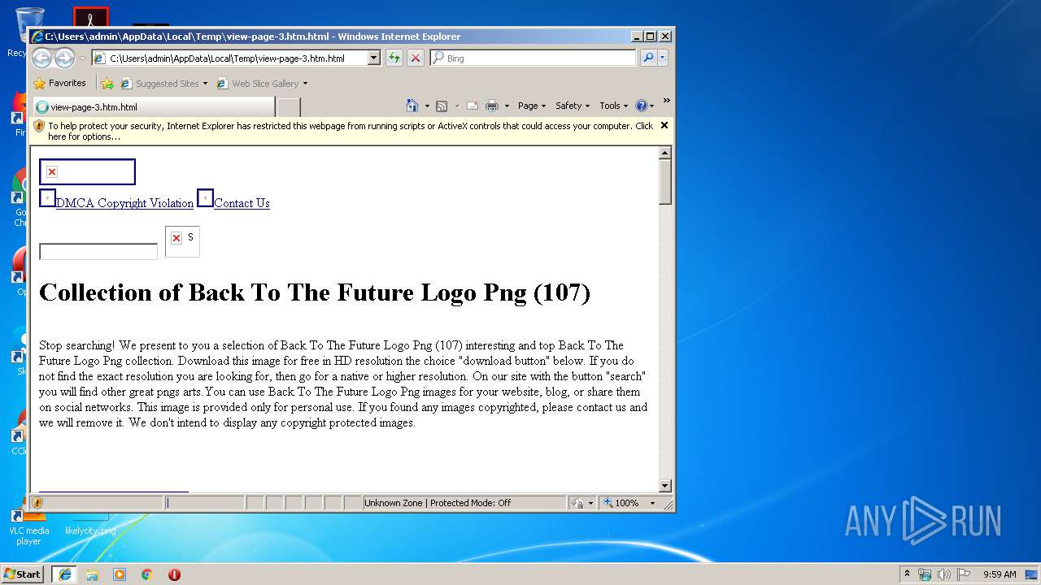The height and width of the screenshot is (585, 1041).
Task: Refresh the page with green arrows icon
Action: [x=394, y=58]
